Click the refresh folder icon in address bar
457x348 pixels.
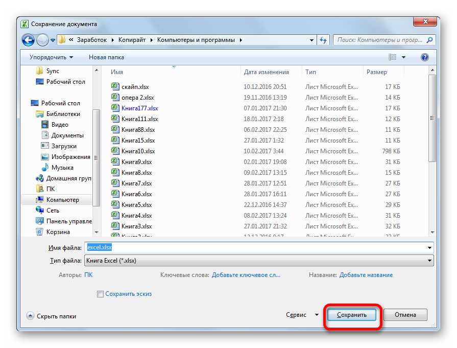tap(323, 40)
